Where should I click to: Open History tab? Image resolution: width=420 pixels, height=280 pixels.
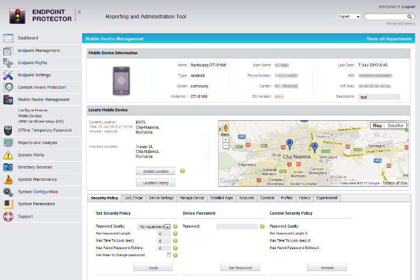[304, 198]
